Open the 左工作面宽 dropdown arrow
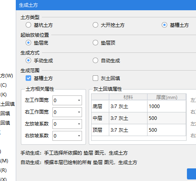 click(x=79, y=101)
